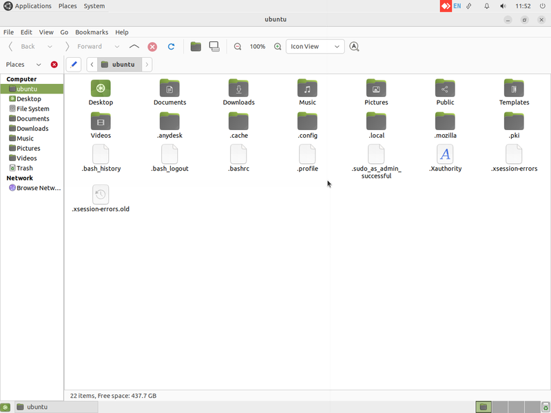
Task: Select the .pki folder
Action: point(514,125)
